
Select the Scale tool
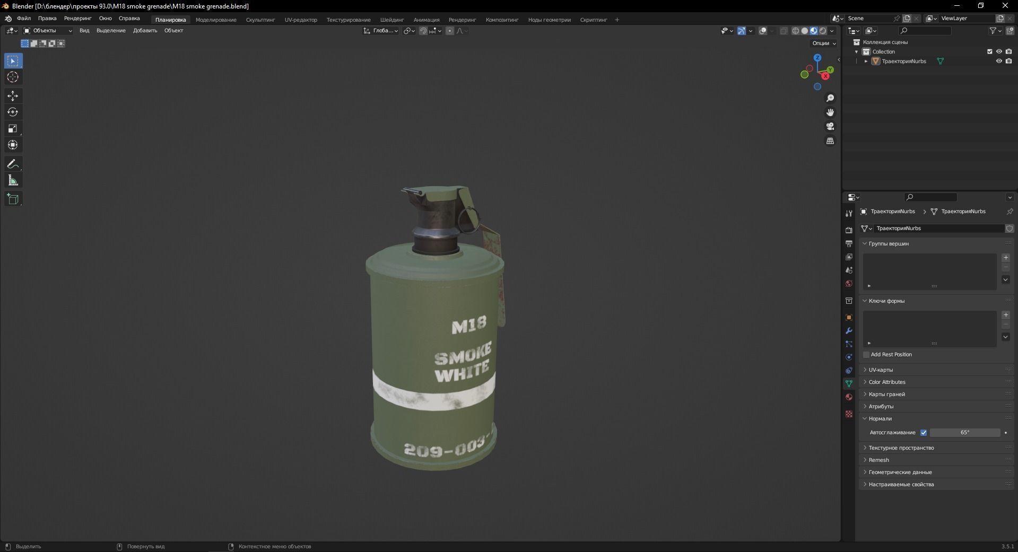(12, 128)
